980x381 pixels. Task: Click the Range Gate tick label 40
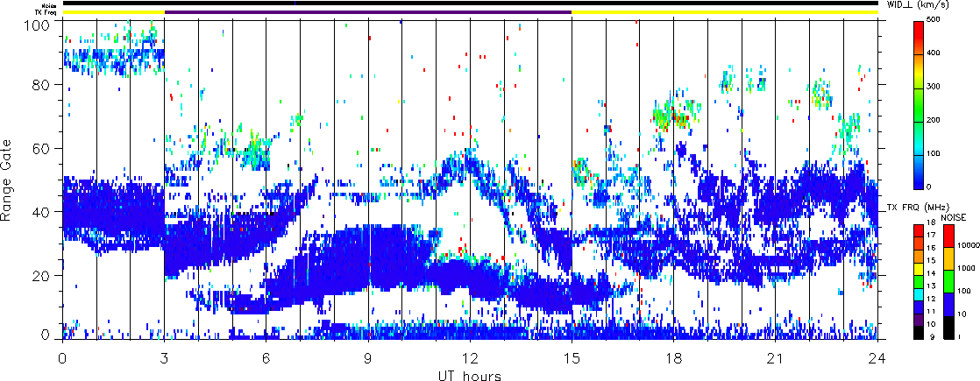(x=42, y=212)
